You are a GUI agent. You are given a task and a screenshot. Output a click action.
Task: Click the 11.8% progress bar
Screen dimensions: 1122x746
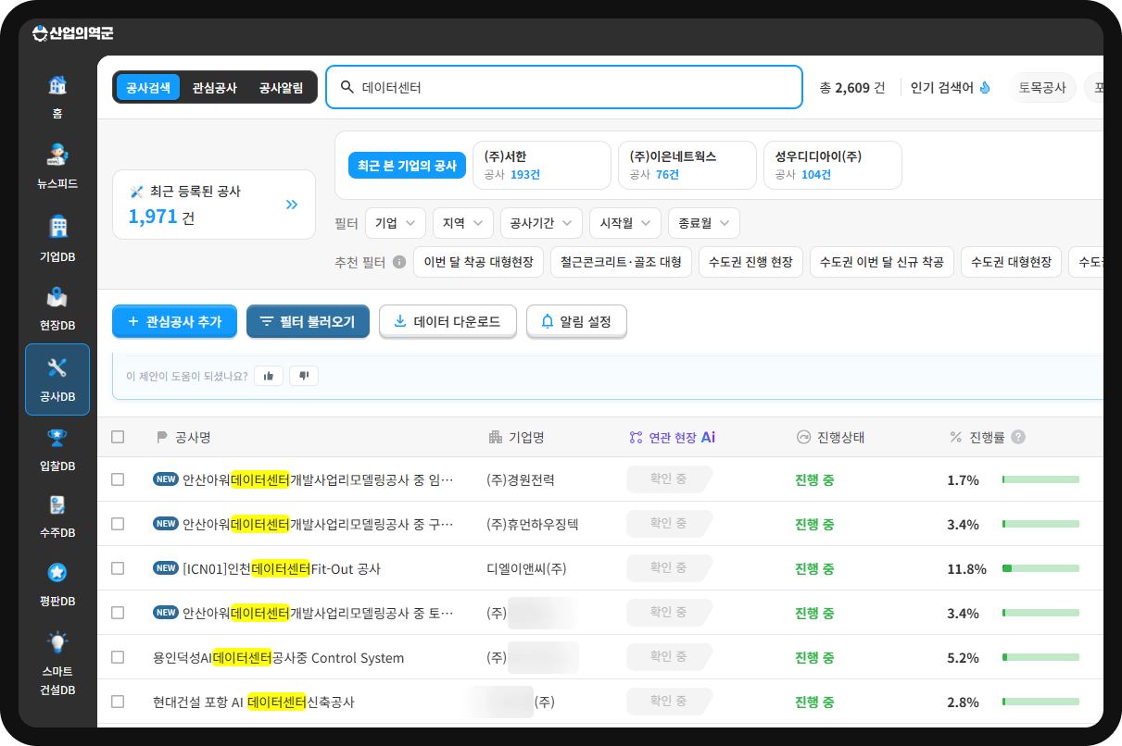pyautogui.click(x=1040, y=568)
